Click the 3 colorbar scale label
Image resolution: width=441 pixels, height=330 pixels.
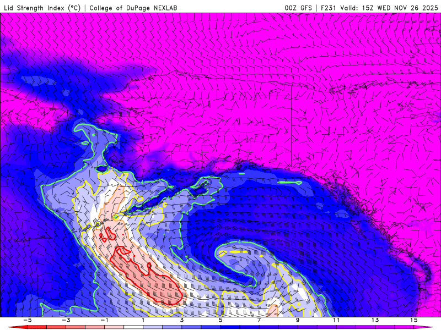[182, 320]
